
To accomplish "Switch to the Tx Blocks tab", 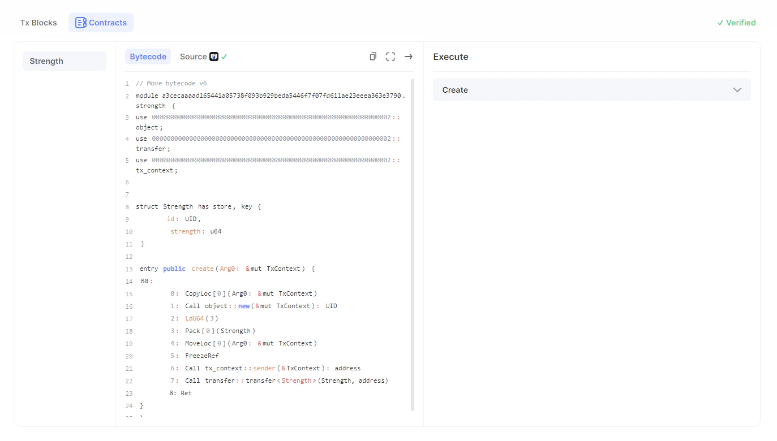I will (38, 23).
